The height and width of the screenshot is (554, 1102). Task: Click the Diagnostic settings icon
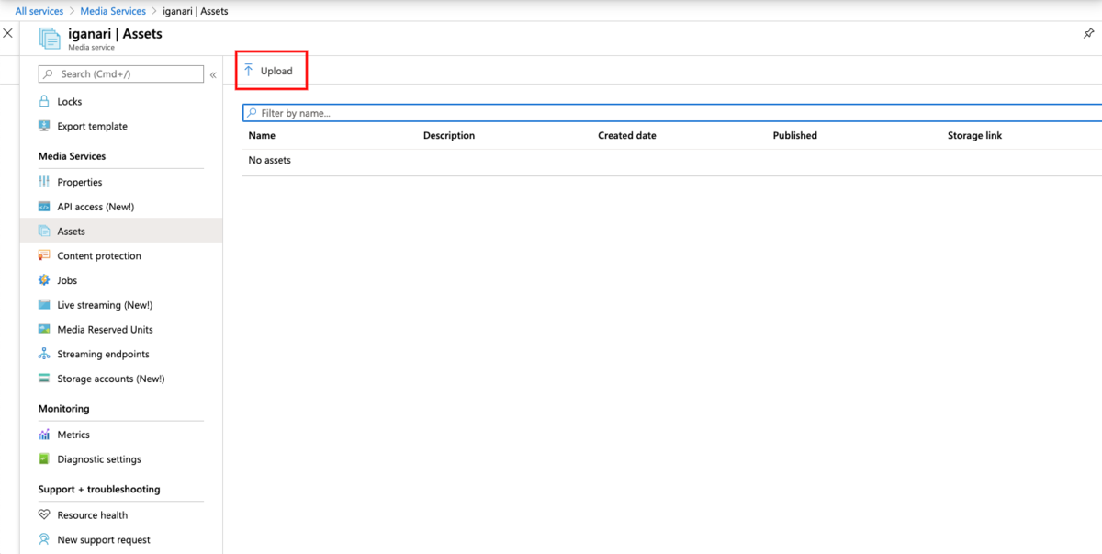pyautogui.click(x=44, y=459)
